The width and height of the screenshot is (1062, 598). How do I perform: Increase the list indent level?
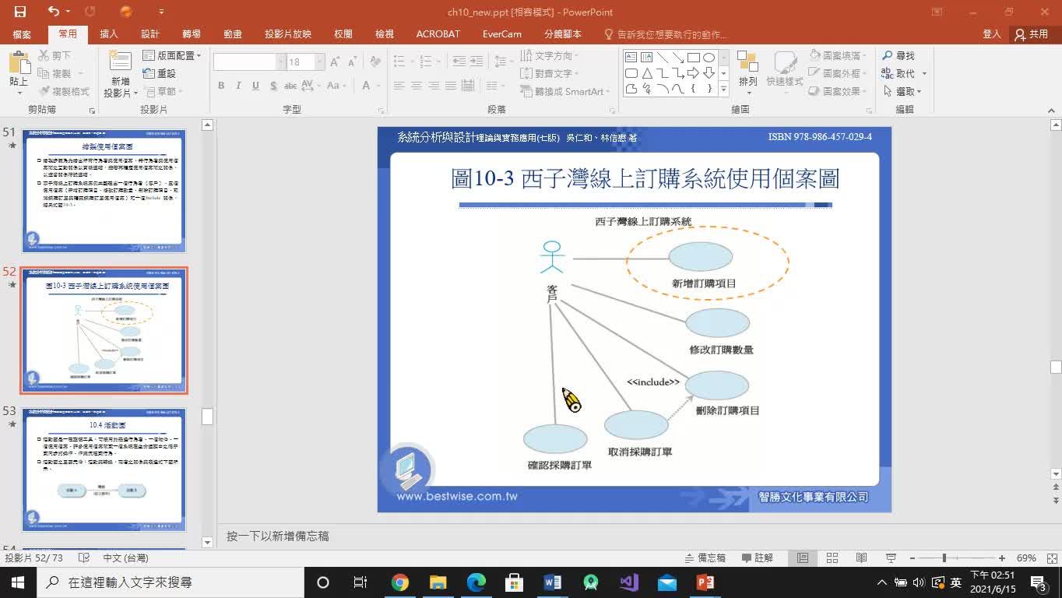point(476,61)
